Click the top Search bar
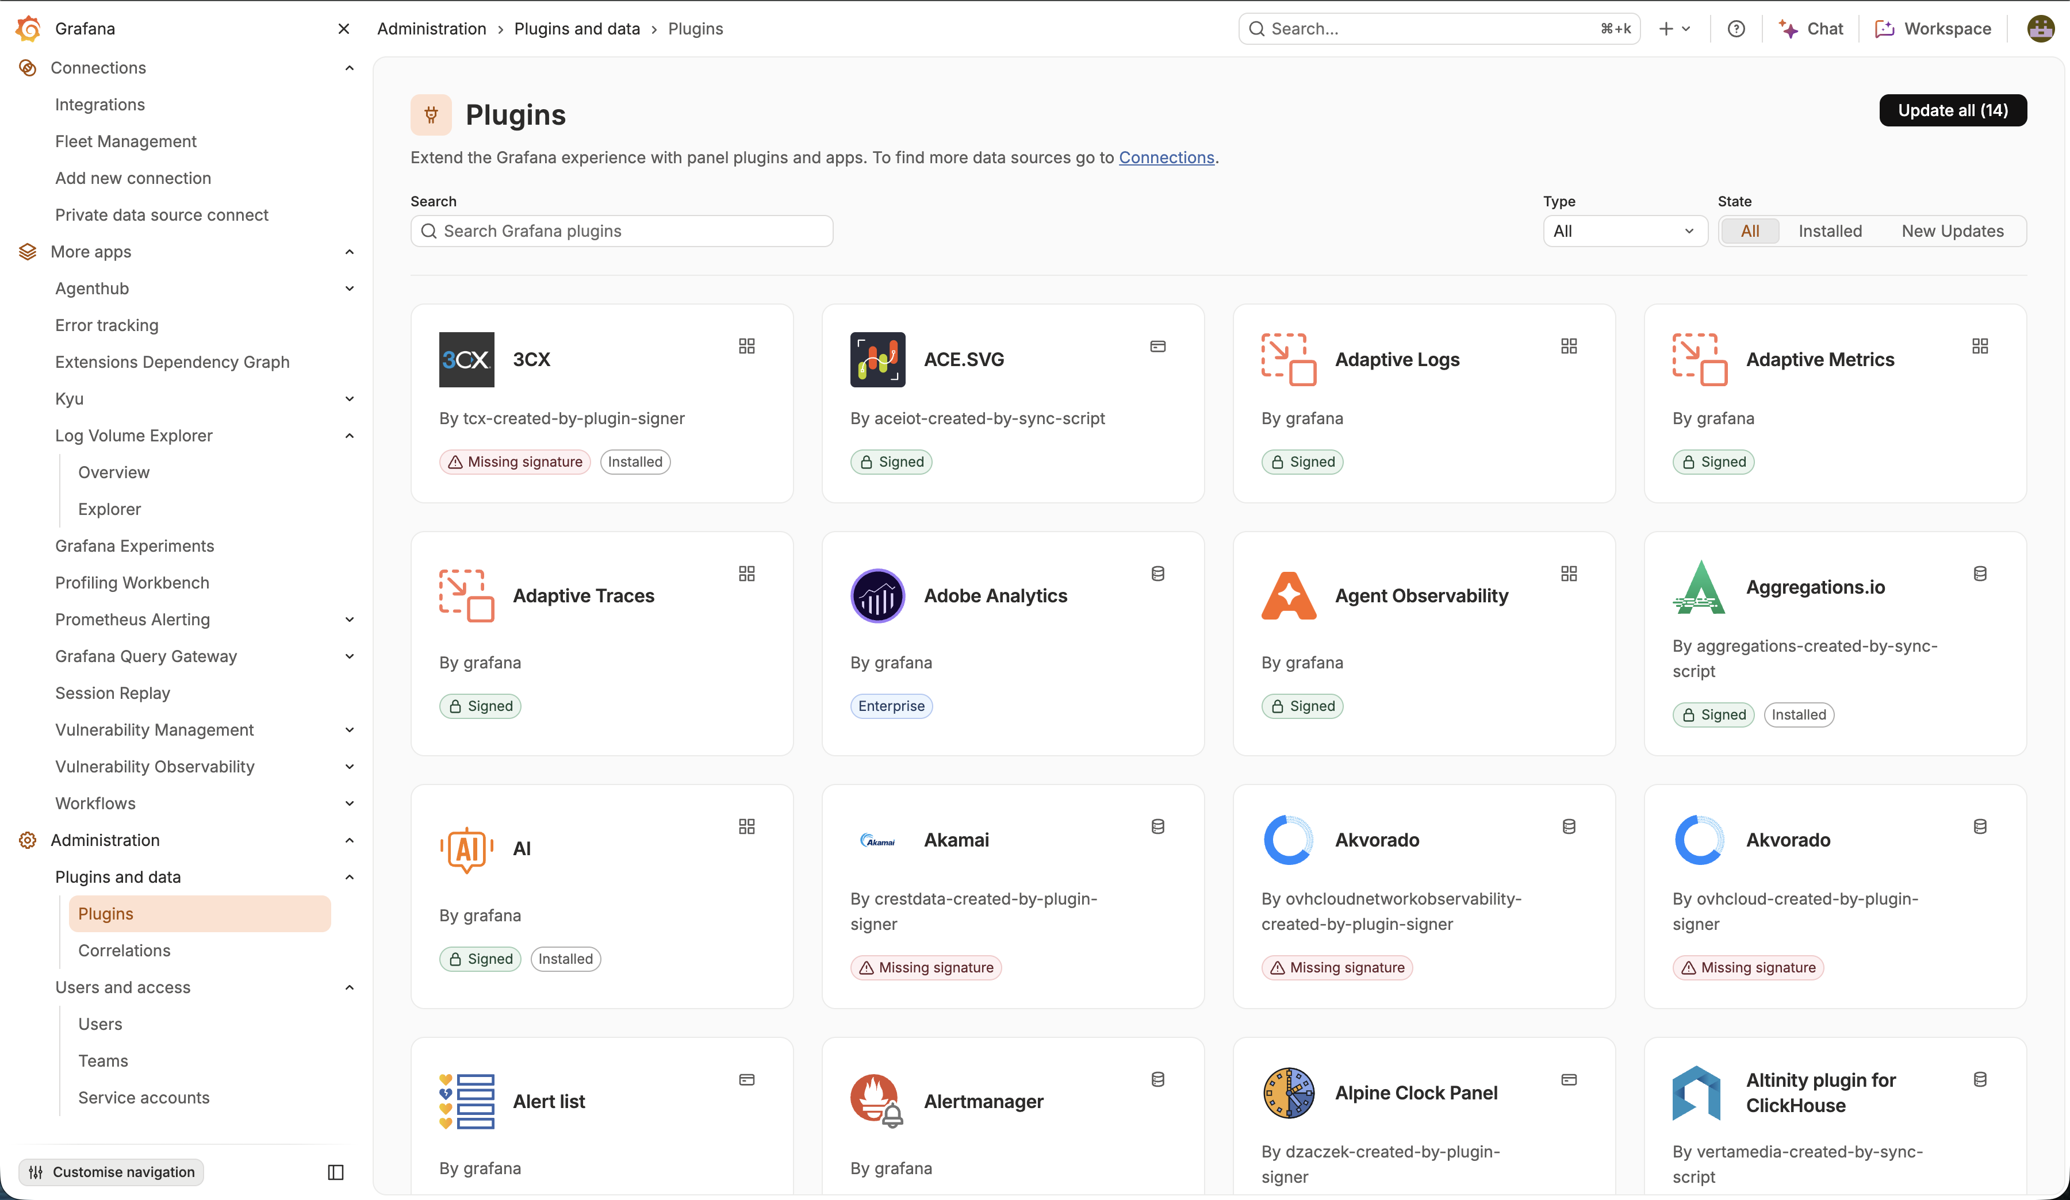 pyautogui.click(x=1439, y=29)
